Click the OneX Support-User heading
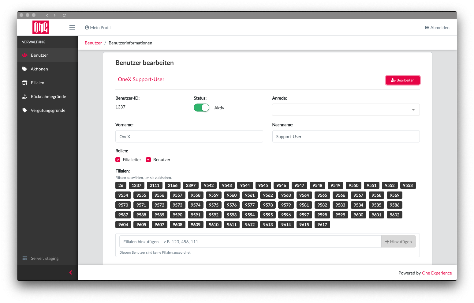 point(141,79)
